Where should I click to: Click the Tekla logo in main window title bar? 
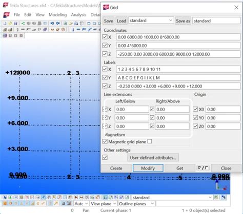coord(5,5)
